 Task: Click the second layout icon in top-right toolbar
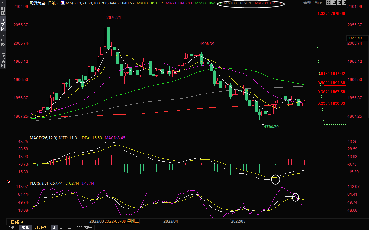(x=334, y=3)
